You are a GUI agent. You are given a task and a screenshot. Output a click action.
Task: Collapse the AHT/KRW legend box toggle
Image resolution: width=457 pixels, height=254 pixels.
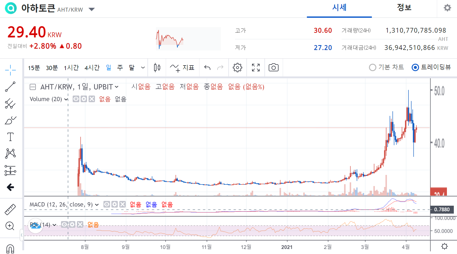pos(33,87)
